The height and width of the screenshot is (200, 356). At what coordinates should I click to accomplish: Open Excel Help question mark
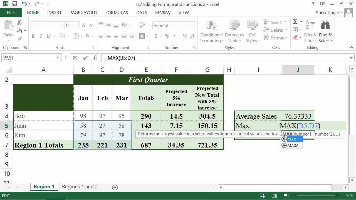point(313,4)
